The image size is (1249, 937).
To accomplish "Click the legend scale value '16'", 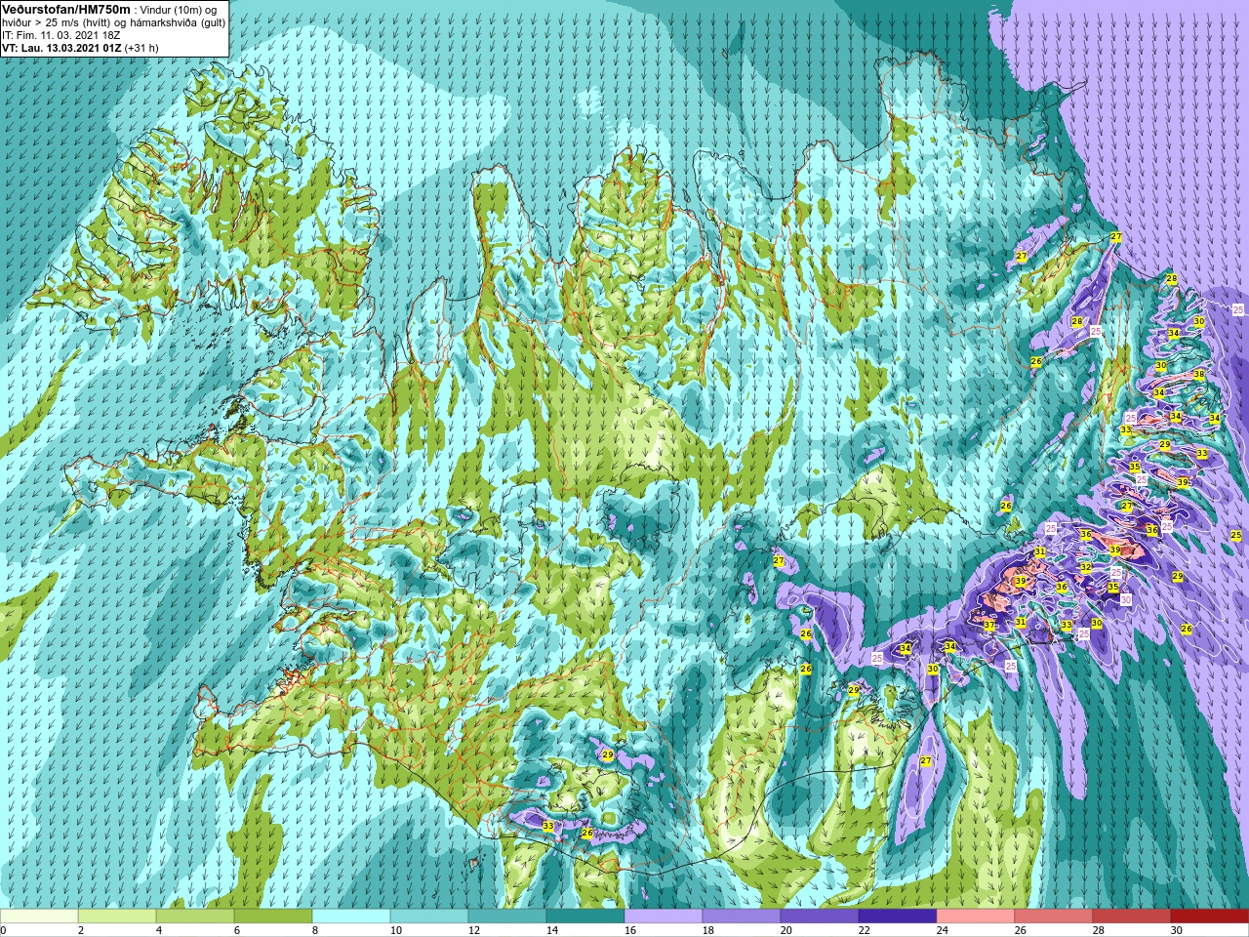I will point(629,930).
